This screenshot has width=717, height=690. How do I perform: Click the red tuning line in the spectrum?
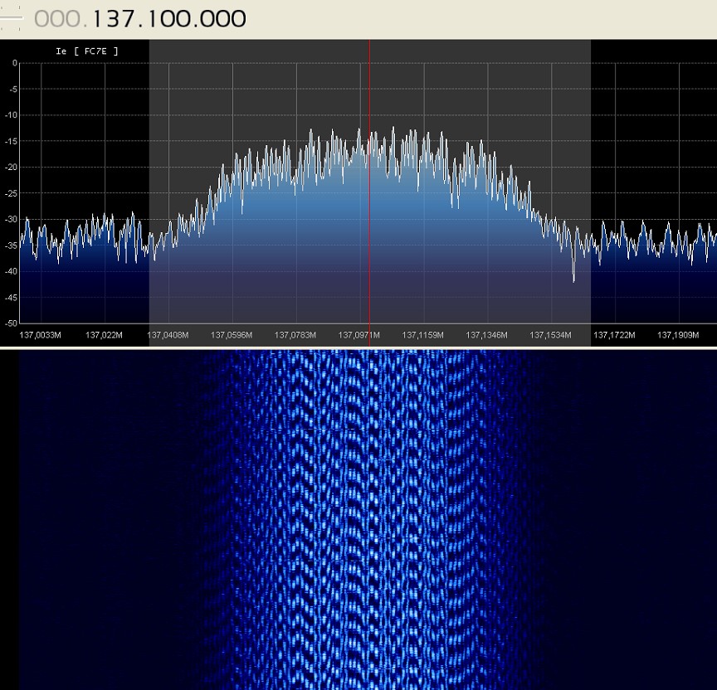[x=369, y=192]
